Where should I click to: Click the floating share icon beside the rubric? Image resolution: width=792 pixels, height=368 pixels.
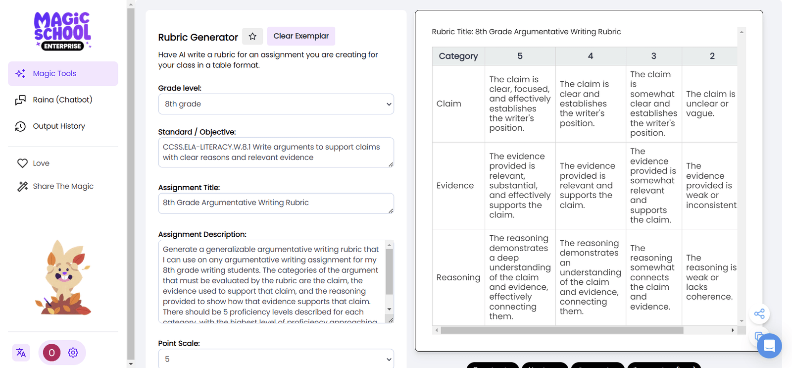pos(760,314)
